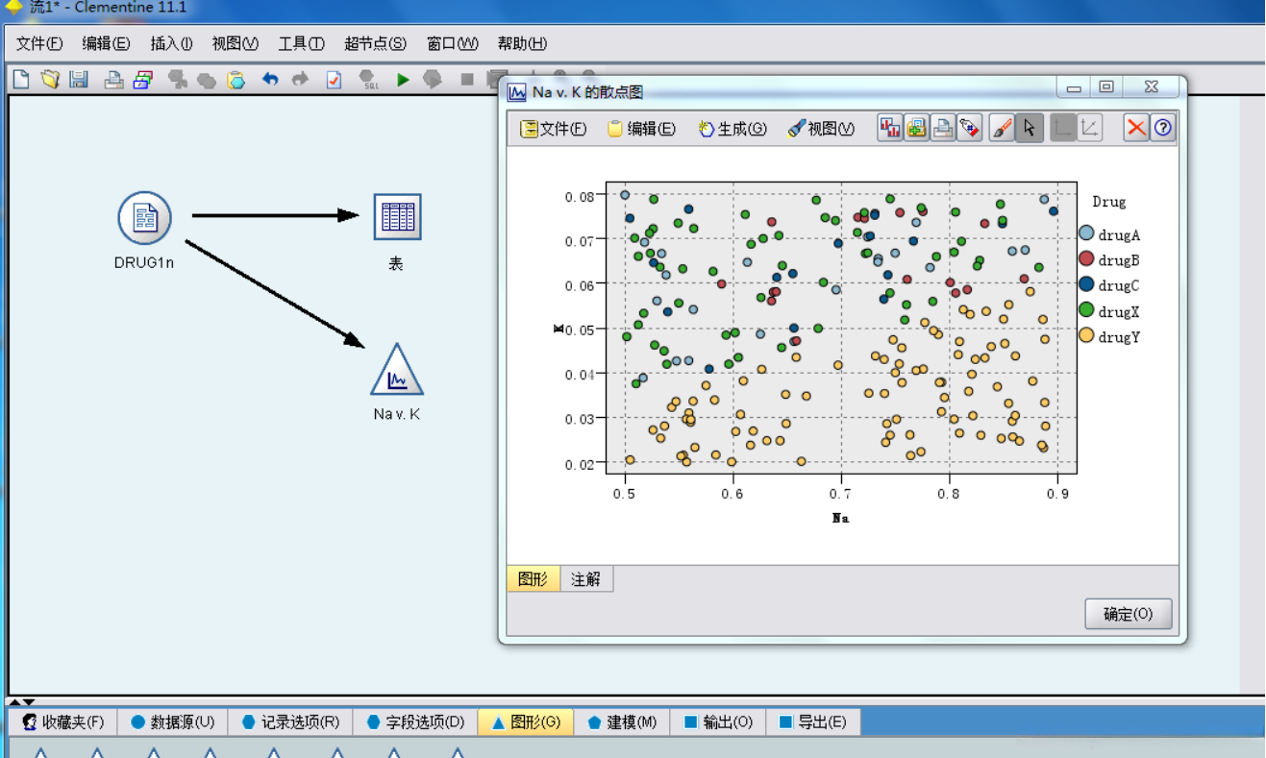Open the 记录选项(R) palette tab
This screenshot has width=1266, height=758.
290,722
